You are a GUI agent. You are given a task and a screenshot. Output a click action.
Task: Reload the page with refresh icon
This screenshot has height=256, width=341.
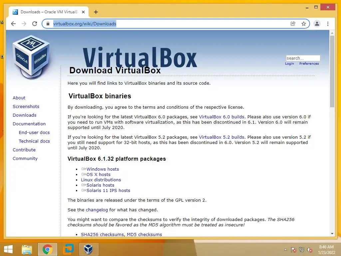[x=35, y=24]
